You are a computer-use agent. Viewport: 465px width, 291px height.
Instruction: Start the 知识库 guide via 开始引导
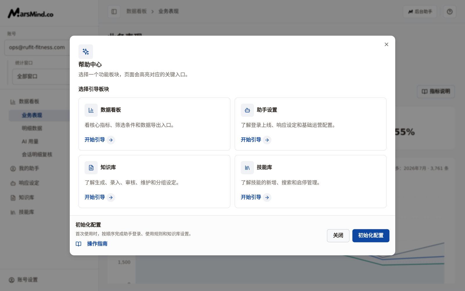click(x=100, y=197)
